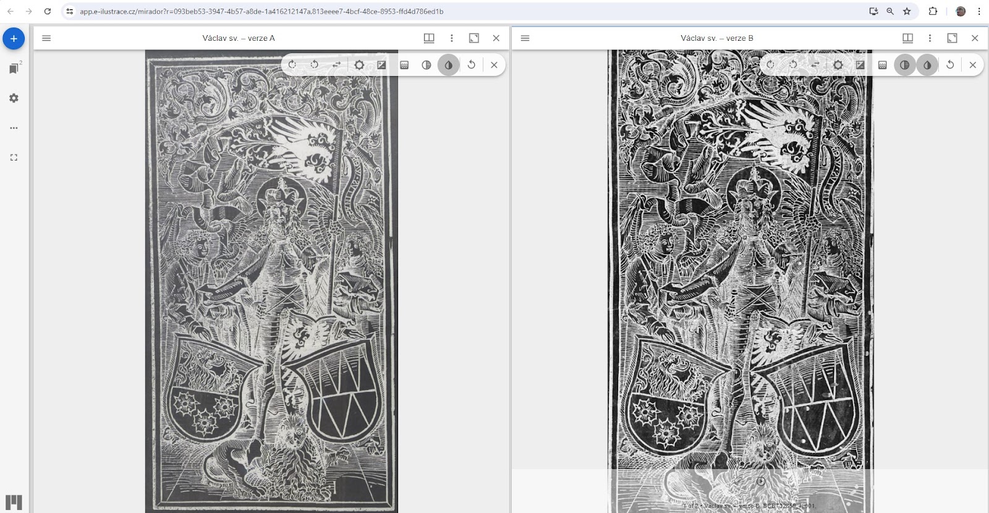Open the Chrome three-dot menu

tap(979, 11)
